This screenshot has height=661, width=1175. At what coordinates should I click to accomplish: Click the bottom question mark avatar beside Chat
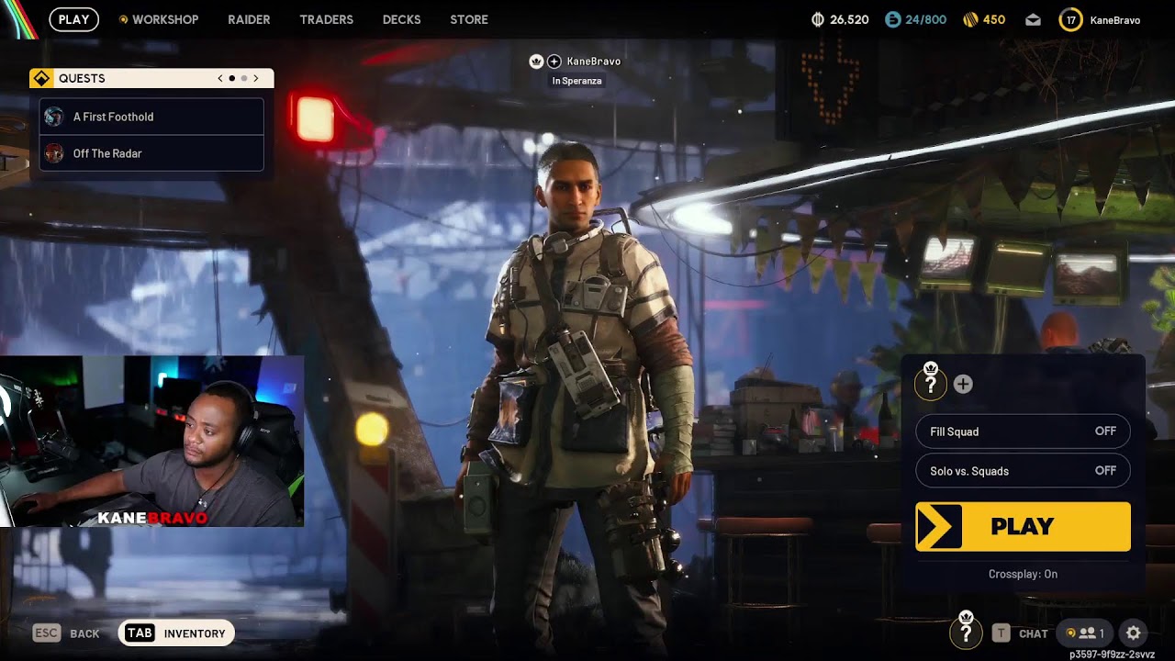pyautogui.click(x=965, y=631)
